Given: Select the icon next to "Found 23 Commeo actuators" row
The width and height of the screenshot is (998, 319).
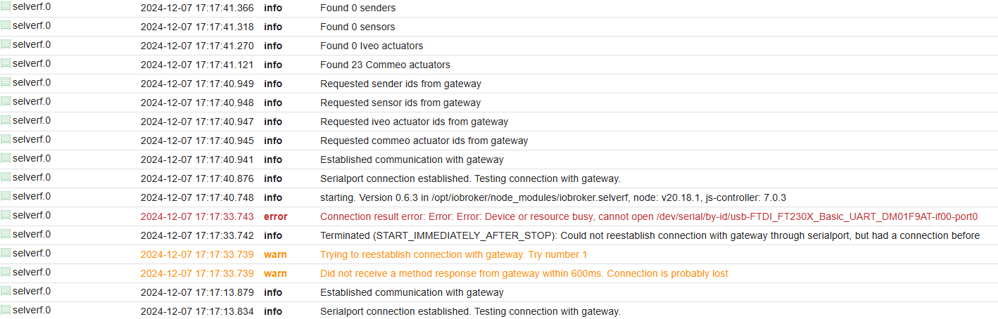Looking at the screenshot, I should (6, 64).
